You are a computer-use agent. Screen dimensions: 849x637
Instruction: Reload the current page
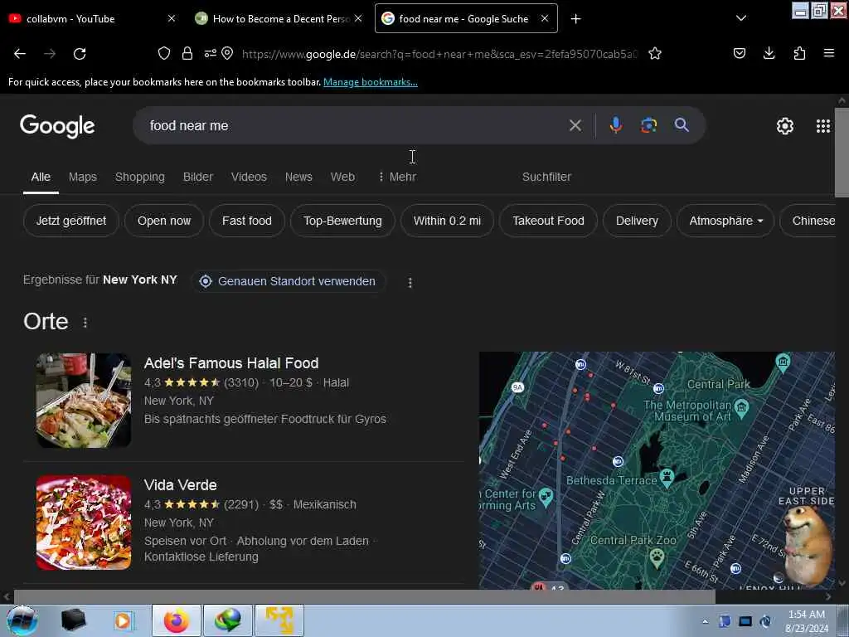(80, 54)
